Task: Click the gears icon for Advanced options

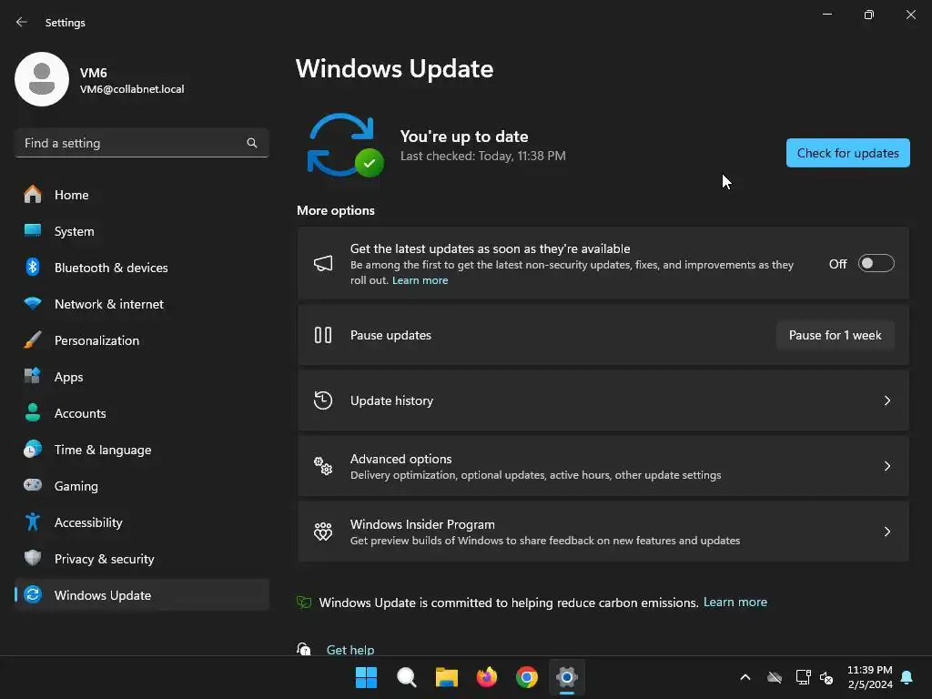Action: pyautogui.click(x=323, y=465)
